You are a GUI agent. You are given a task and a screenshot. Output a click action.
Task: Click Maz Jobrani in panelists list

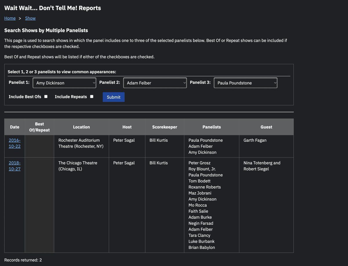coord(200,193)
